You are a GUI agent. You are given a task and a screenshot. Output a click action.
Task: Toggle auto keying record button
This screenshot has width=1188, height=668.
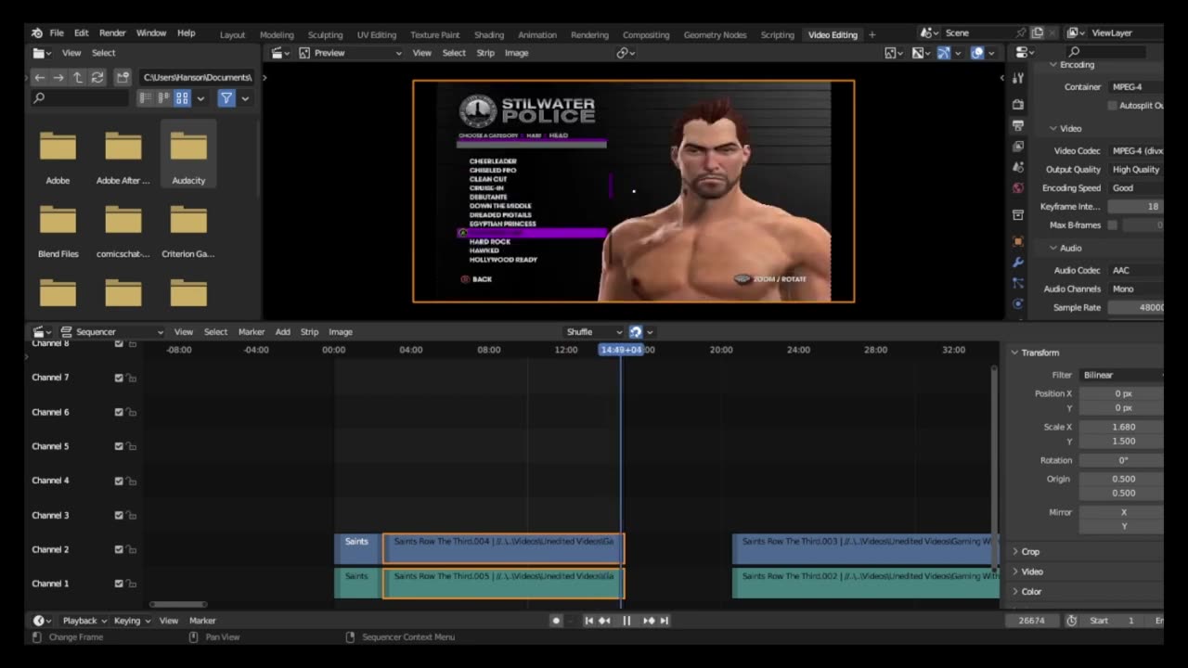click(556, 621)
